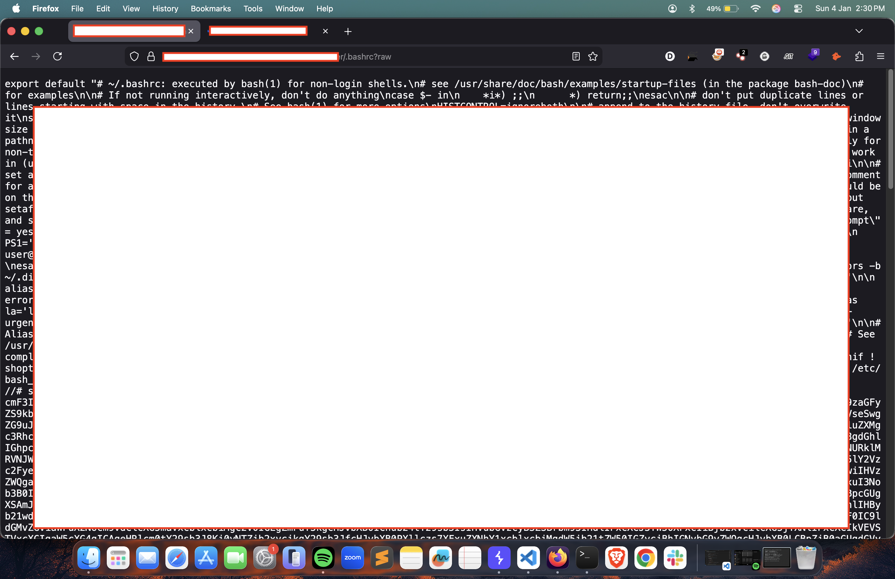The width and height of the screenshot is (895, 579).
Task: Open the Bluetooth status menu
Action: coord(692,8)
